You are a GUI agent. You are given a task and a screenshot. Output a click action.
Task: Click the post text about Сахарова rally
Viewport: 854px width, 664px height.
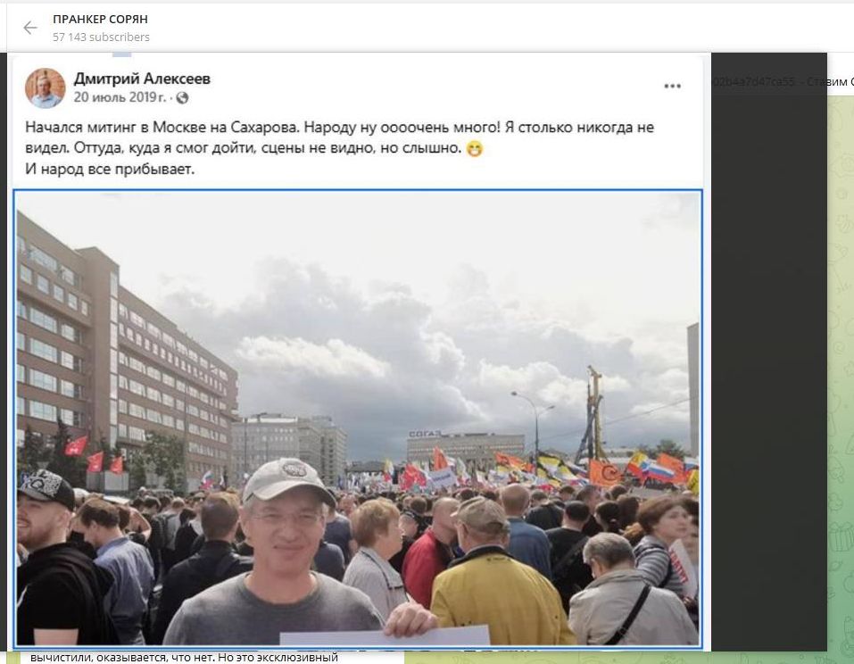(x=339, y=128)
